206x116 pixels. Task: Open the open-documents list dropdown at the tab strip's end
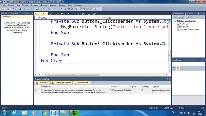coord(169,14)
